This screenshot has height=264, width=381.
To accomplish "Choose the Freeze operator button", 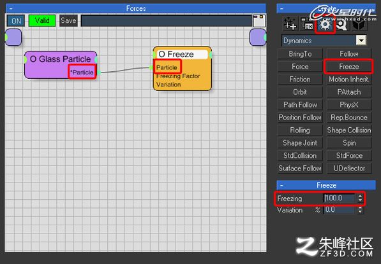I will click(349, 66).
